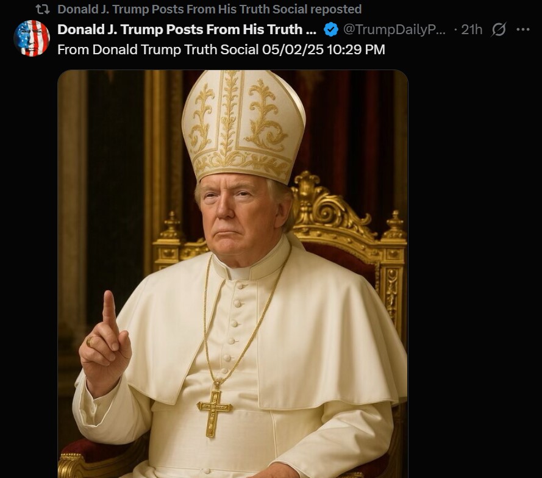The height and width of the screenshot is (478, 542).
Task: Click the blue verified checkmark badge
Action: point(331,29)
